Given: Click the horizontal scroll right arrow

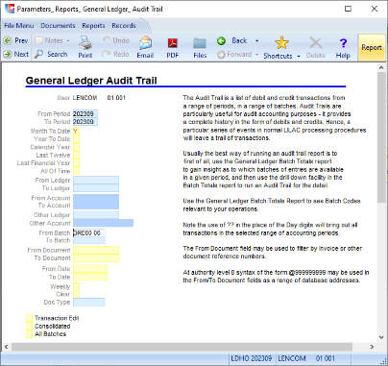Looking at the screenshot, I should pyautogui.click(x=372, y=347).
